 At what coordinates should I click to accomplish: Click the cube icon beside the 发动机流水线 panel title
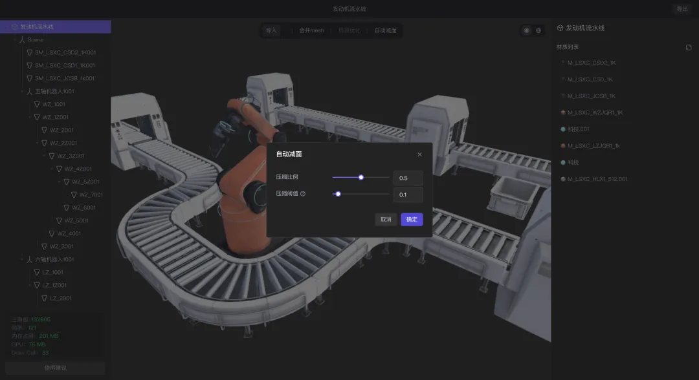point(560,28)
